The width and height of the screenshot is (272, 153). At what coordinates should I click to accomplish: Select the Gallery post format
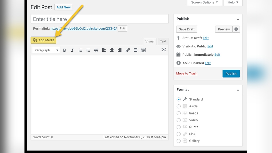click(x=178, y=141)
